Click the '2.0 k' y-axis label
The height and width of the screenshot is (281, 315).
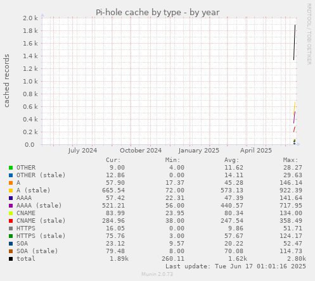[30, 18]
